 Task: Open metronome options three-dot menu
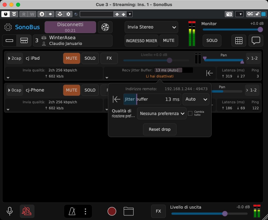pyautogui.click(x=85, y=211)
